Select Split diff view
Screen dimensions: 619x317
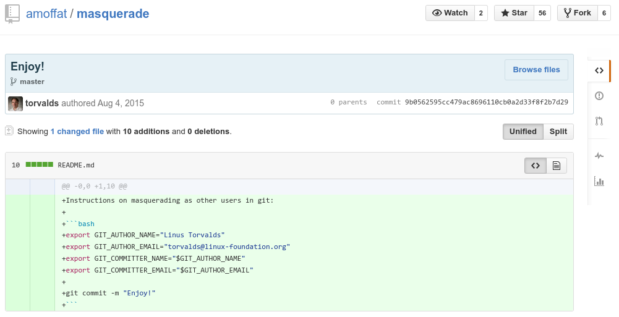(558, 131)
